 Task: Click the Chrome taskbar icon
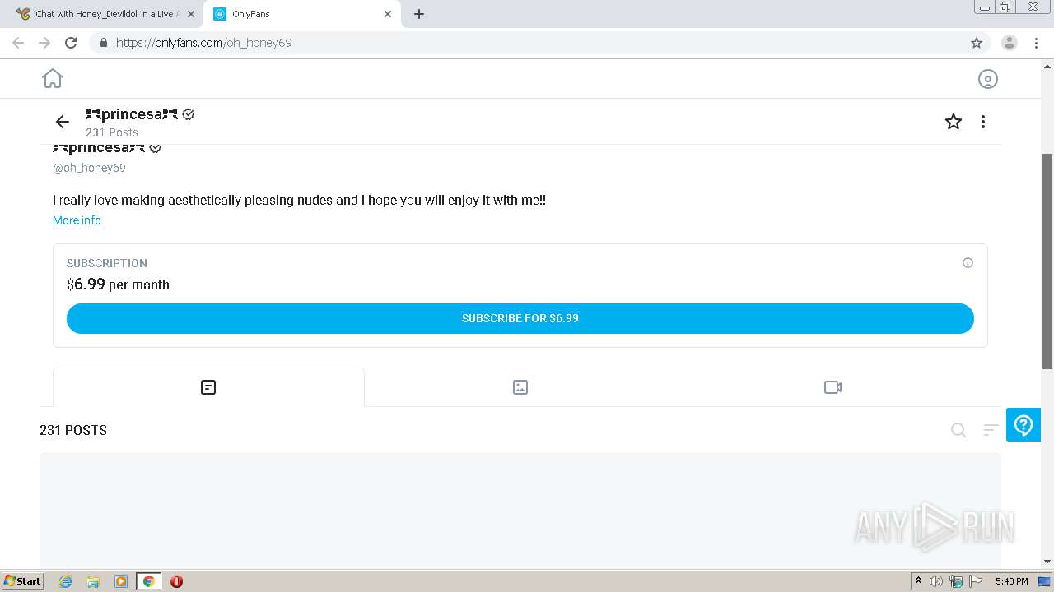pos(149,581)
